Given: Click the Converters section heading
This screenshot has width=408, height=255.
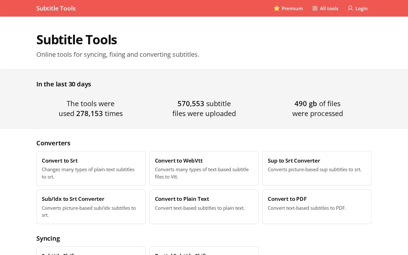Looking at the screenshot, I should click(x=53, y=143).
